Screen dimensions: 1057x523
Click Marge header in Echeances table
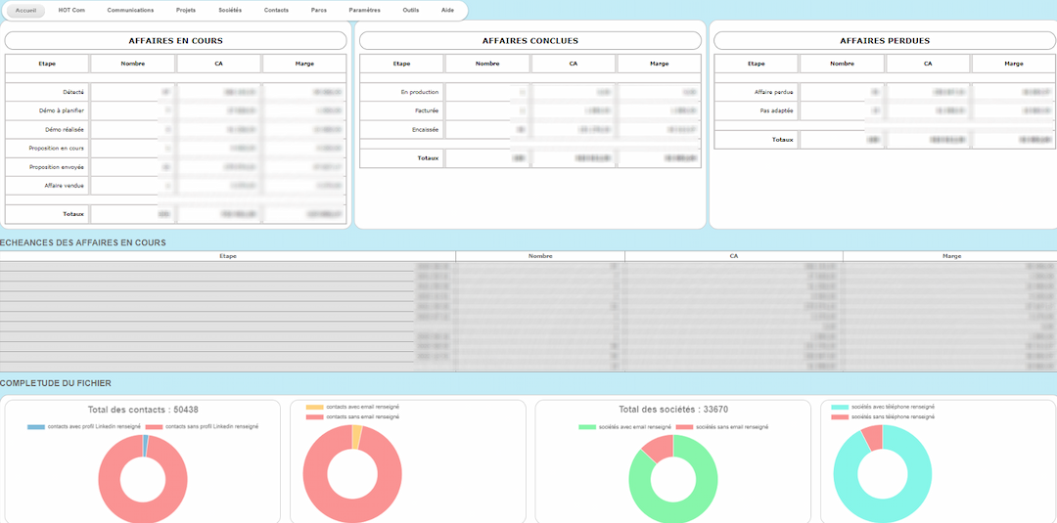click(949, 256)
